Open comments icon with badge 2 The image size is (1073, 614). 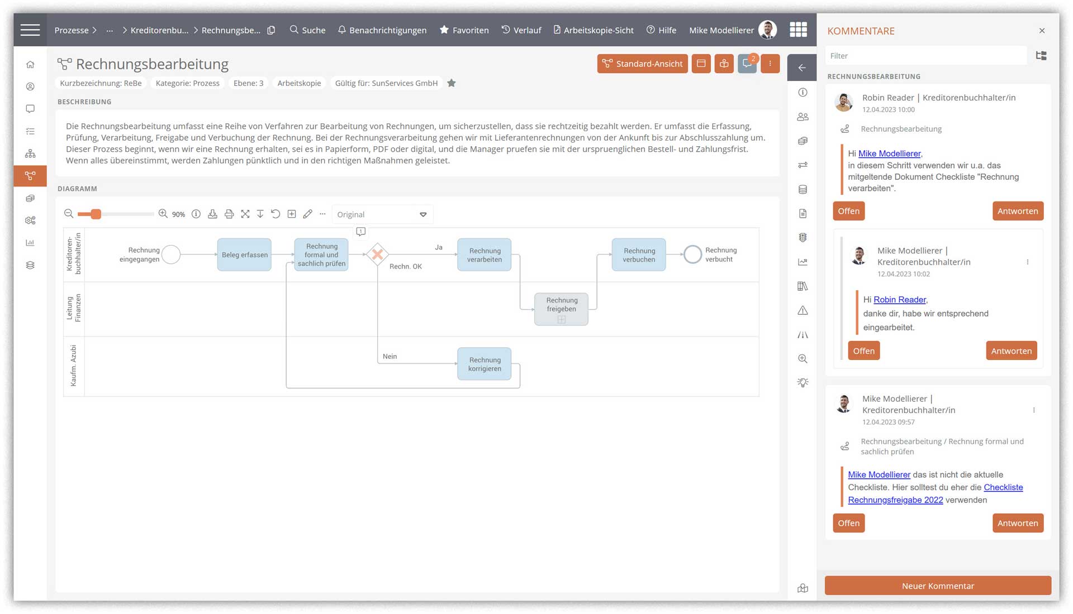pyautogui.click(x=747, y=64)
